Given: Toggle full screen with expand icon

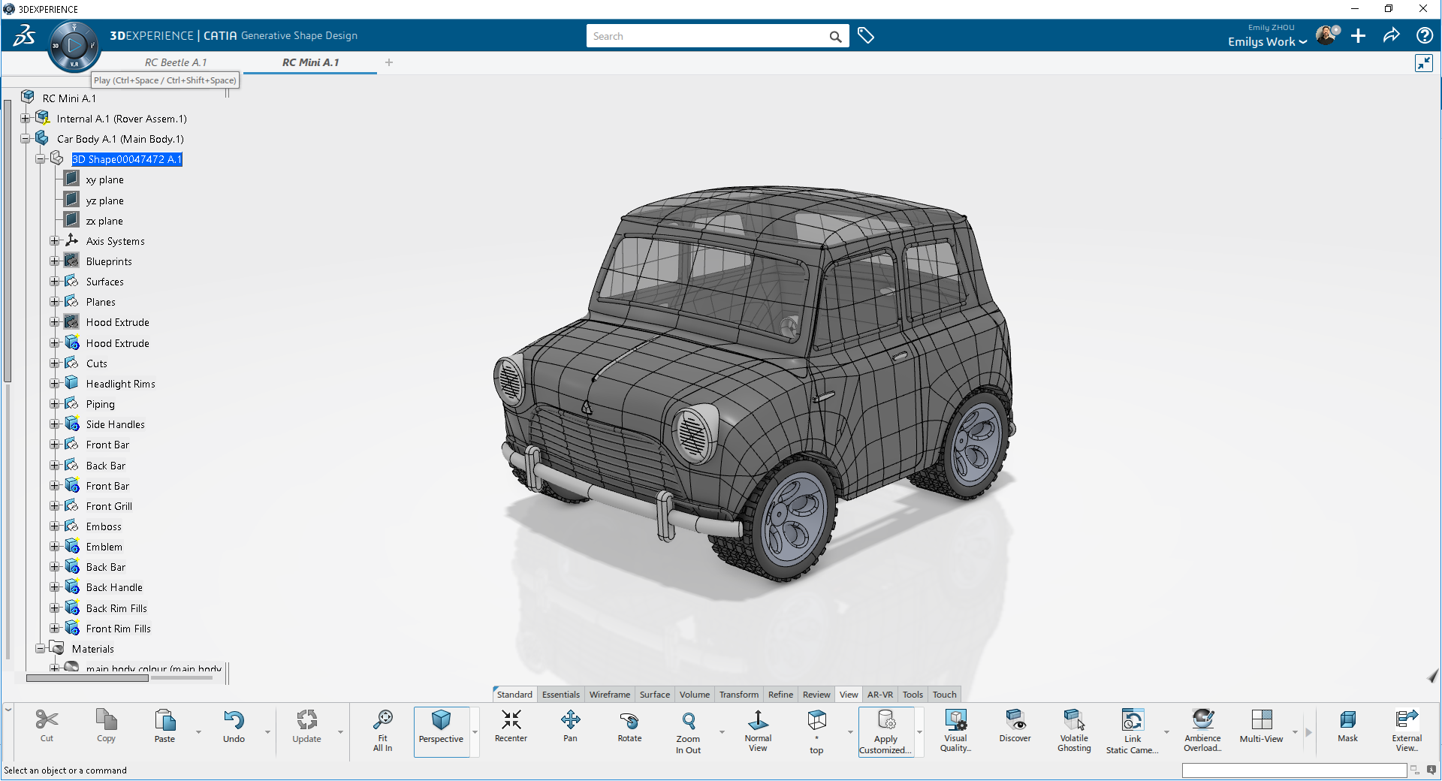Looking at the screenshot, I should point(1423,63).
